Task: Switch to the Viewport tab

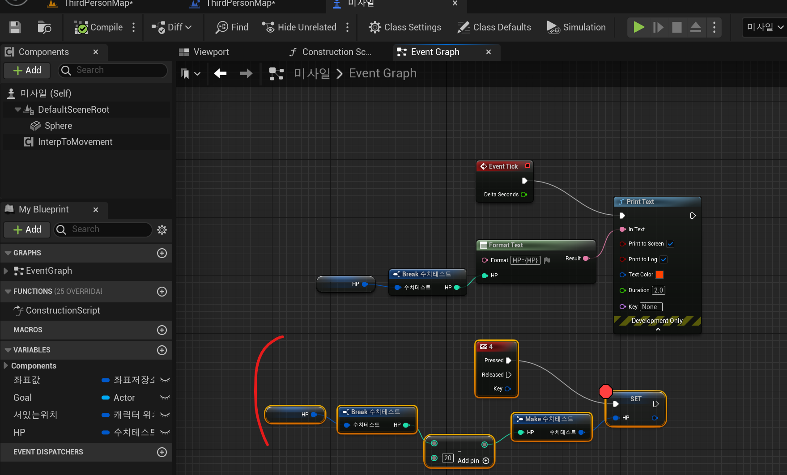Action: [204, 52]
